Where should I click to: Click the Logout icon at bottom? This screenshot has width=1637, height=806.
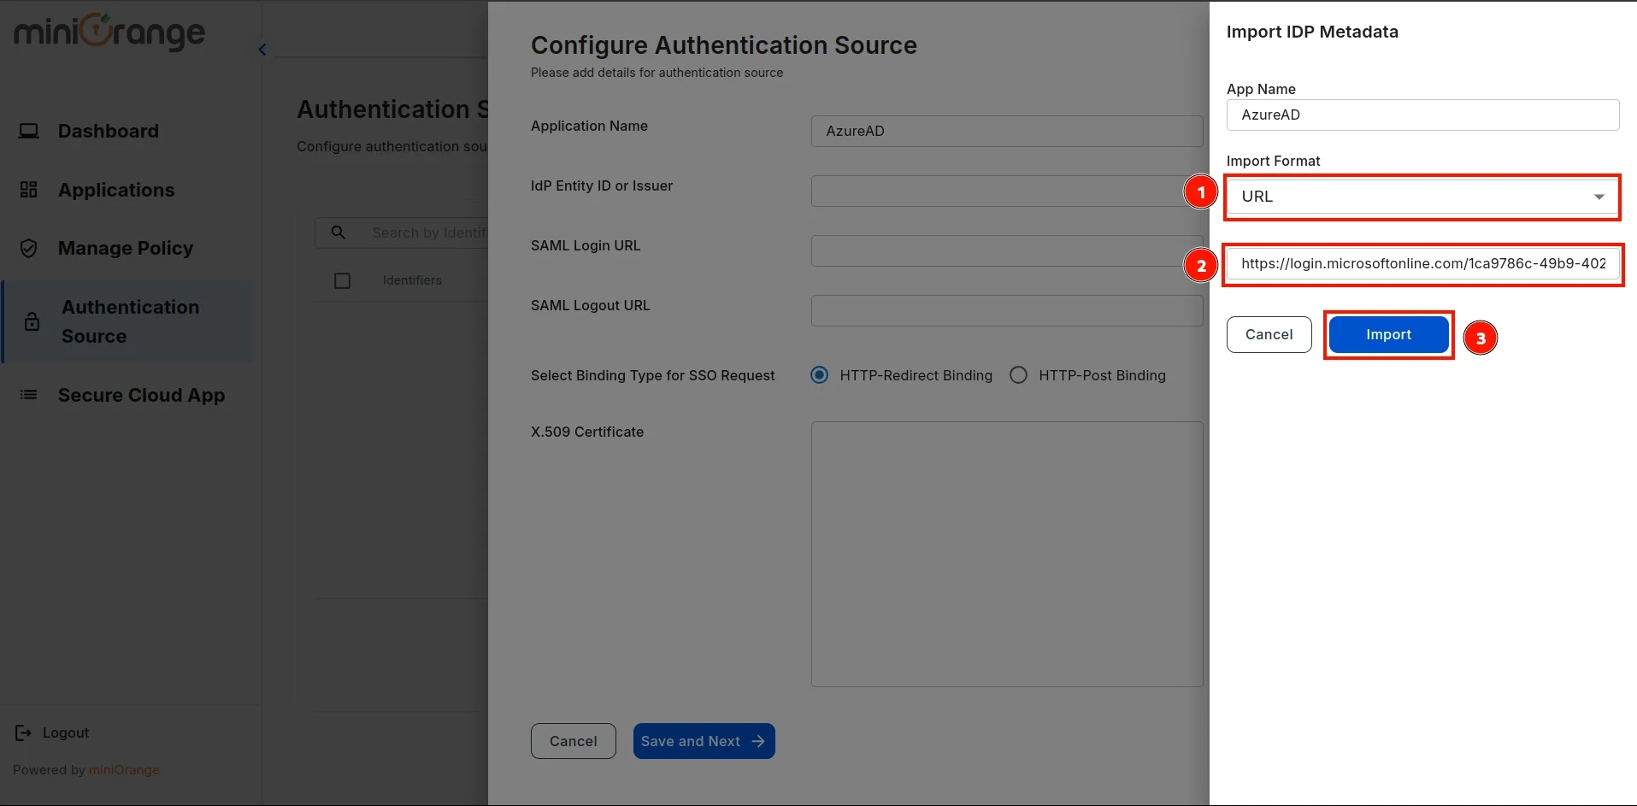coord(24,732)
